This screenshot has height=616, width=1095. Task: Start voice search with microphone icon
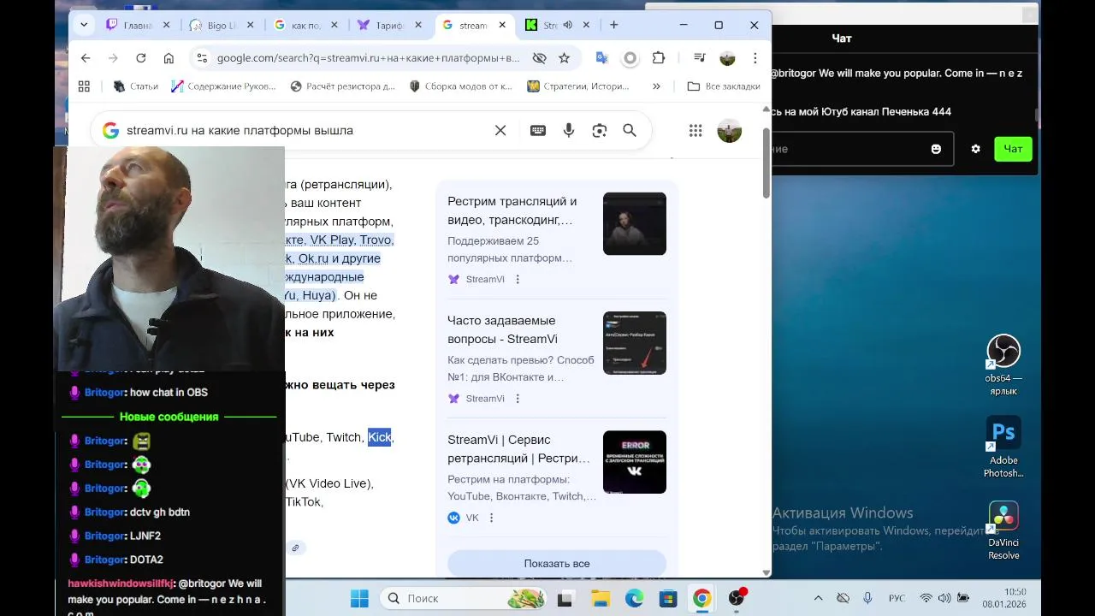pos(569,131)
